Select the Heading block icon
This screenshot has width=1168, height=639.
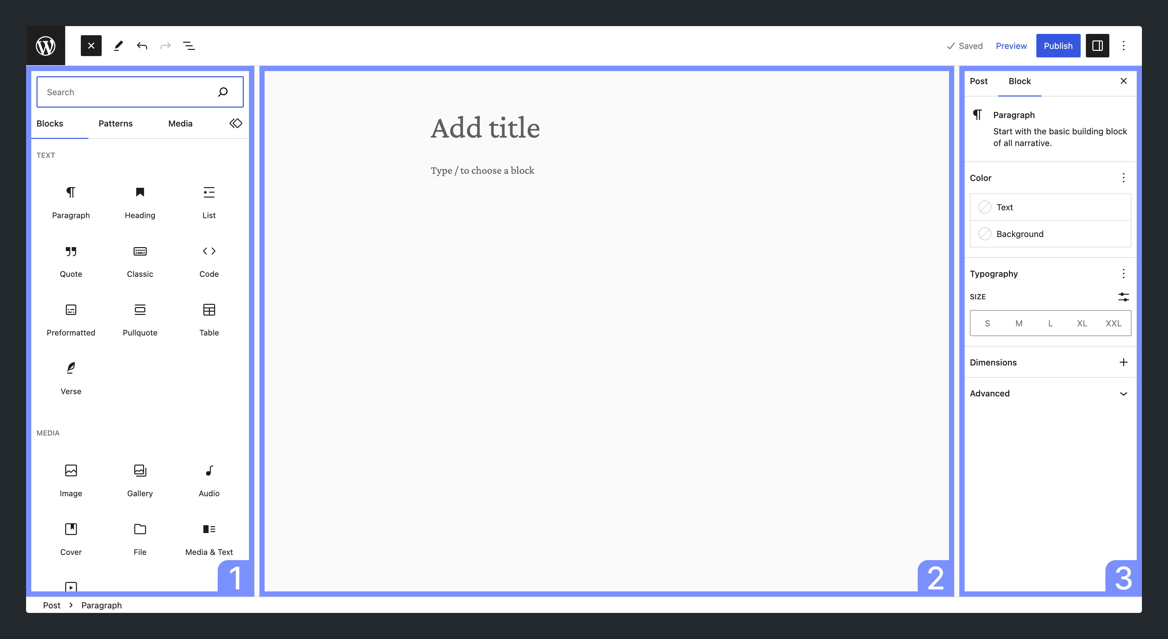coord(140,192)
